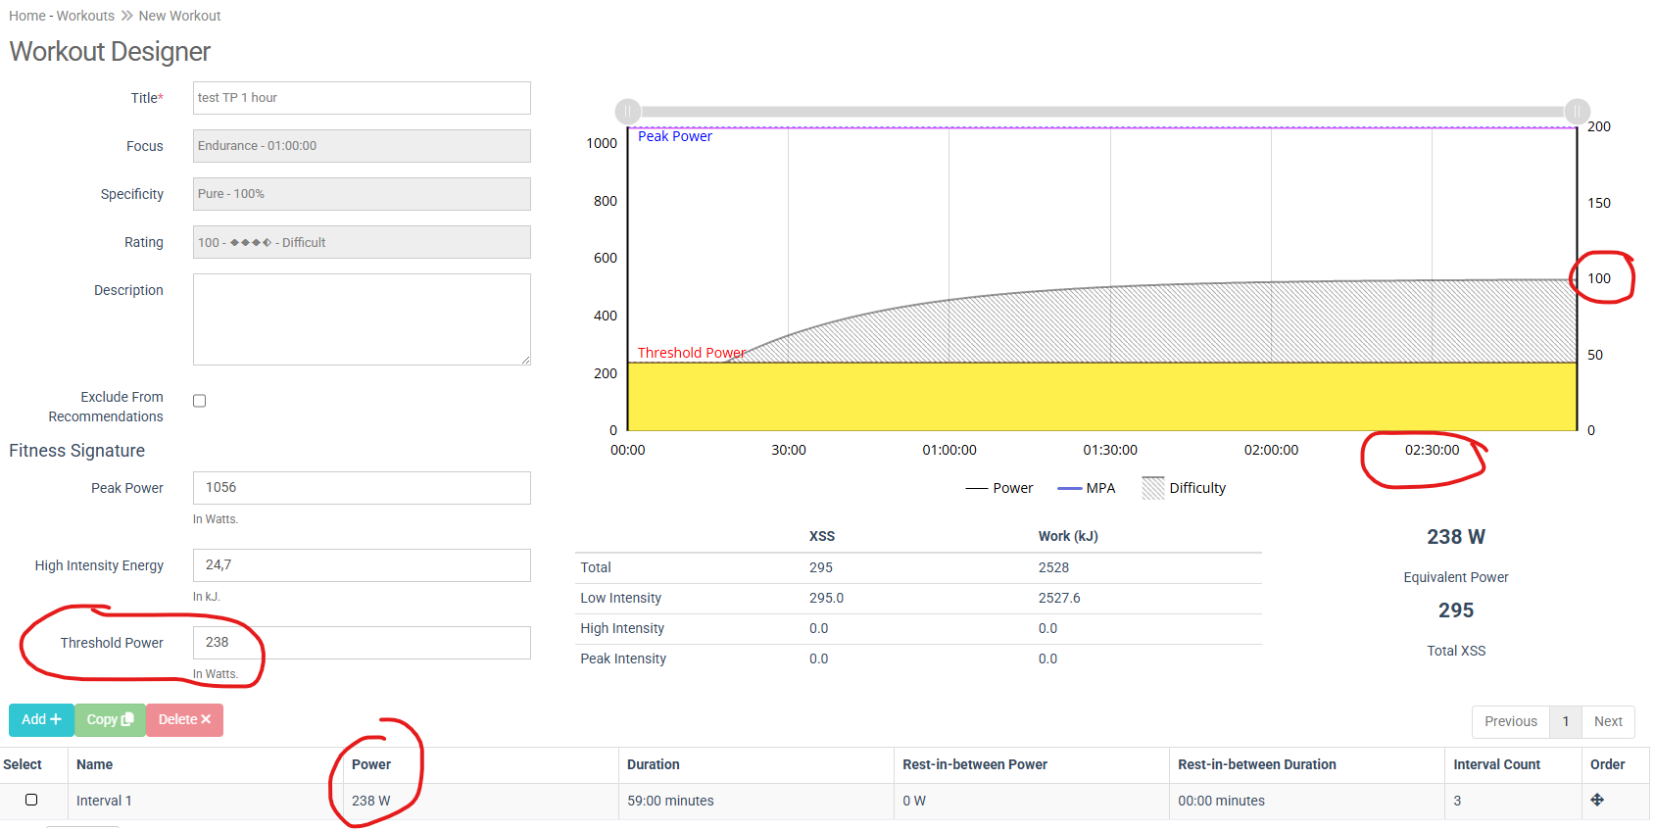This screenshot has height=829, width=1654.
Task: Click the right chart range slider handle
Action: [x=1577, y=111]
